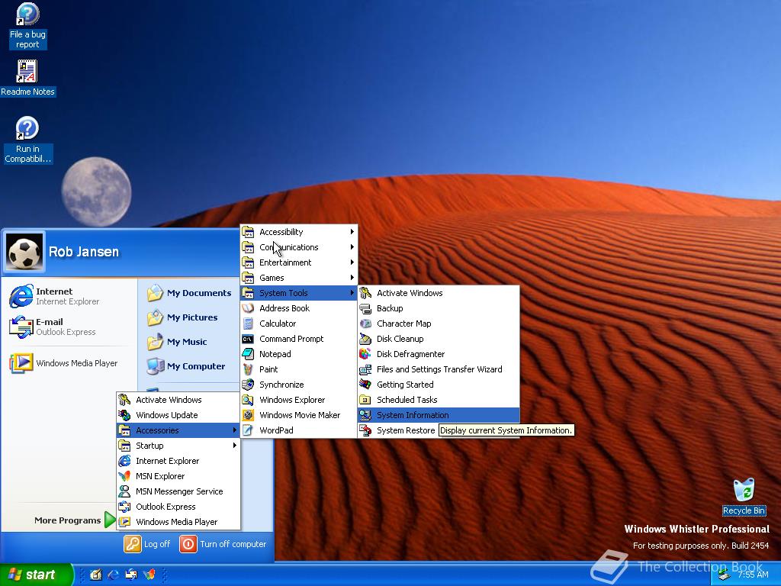Click the Outlook Express E-mail icon
Screen dimensions: 781x586
click(x=21, y=327)
